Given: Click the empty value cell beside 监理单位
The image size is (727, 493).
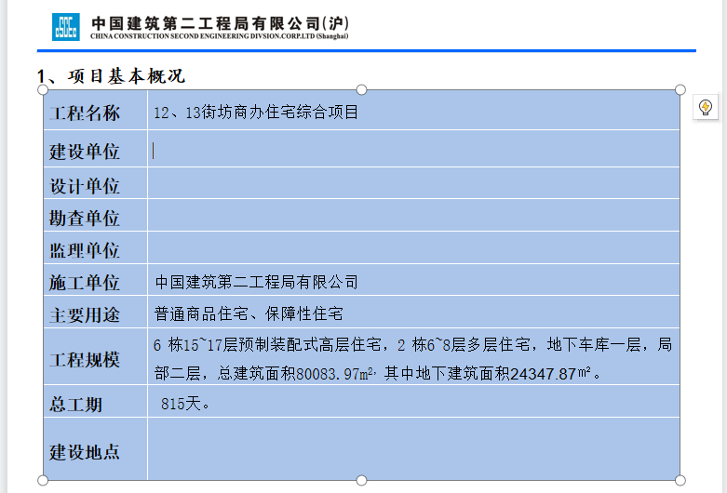Looking at the screenshot, I should coord(413,247).
